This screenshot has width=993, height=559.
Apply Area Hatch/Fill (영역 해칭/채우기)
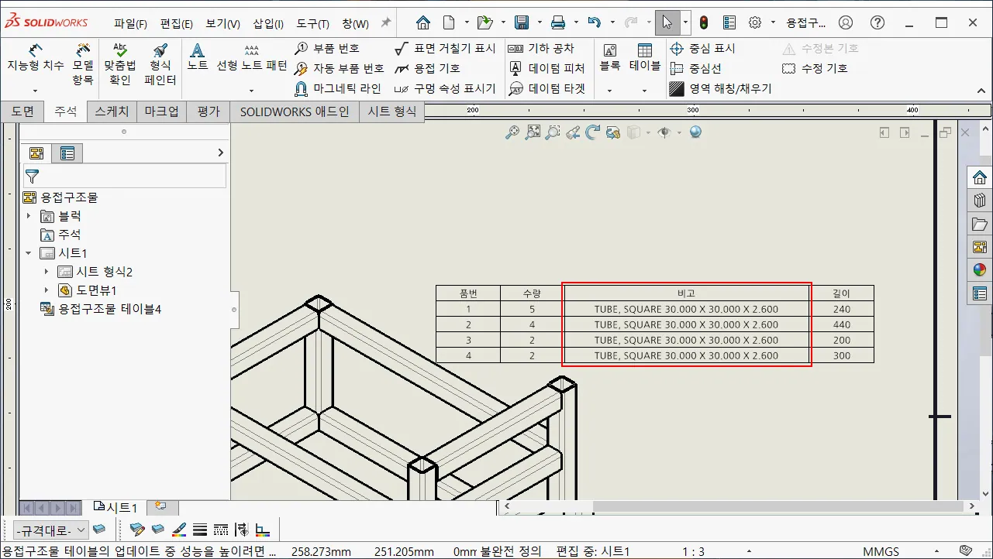pyautogui.click(x=721, y=88)
